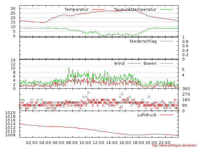Click the Luftdruck legend label
Screen dimensions: 198x148
pos(147,115)
